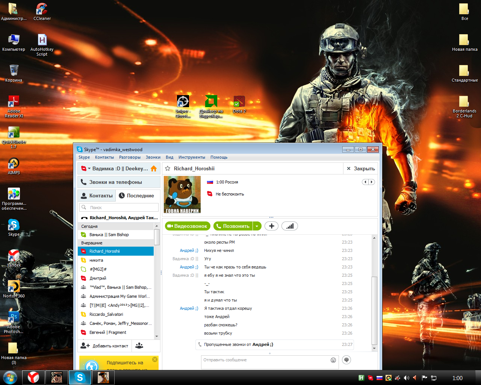Click profile panel next arrow

tap(372, 182)
